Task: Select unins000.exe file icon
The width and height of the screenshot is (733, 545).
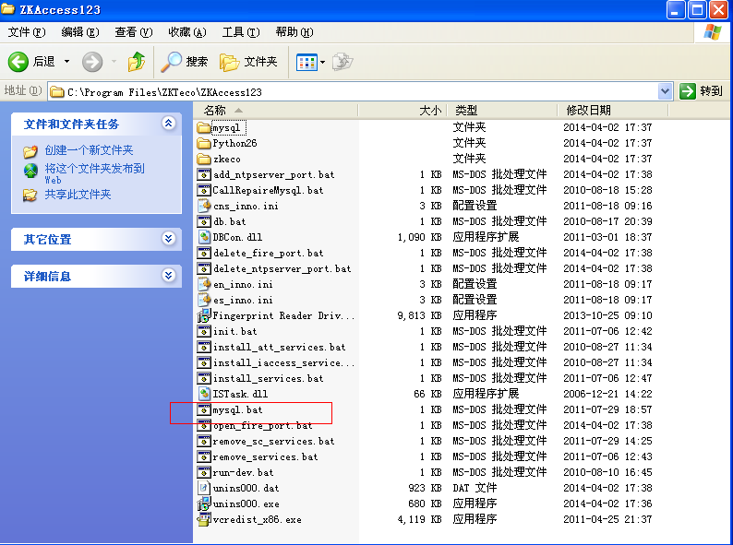Action: click(204, 504)
